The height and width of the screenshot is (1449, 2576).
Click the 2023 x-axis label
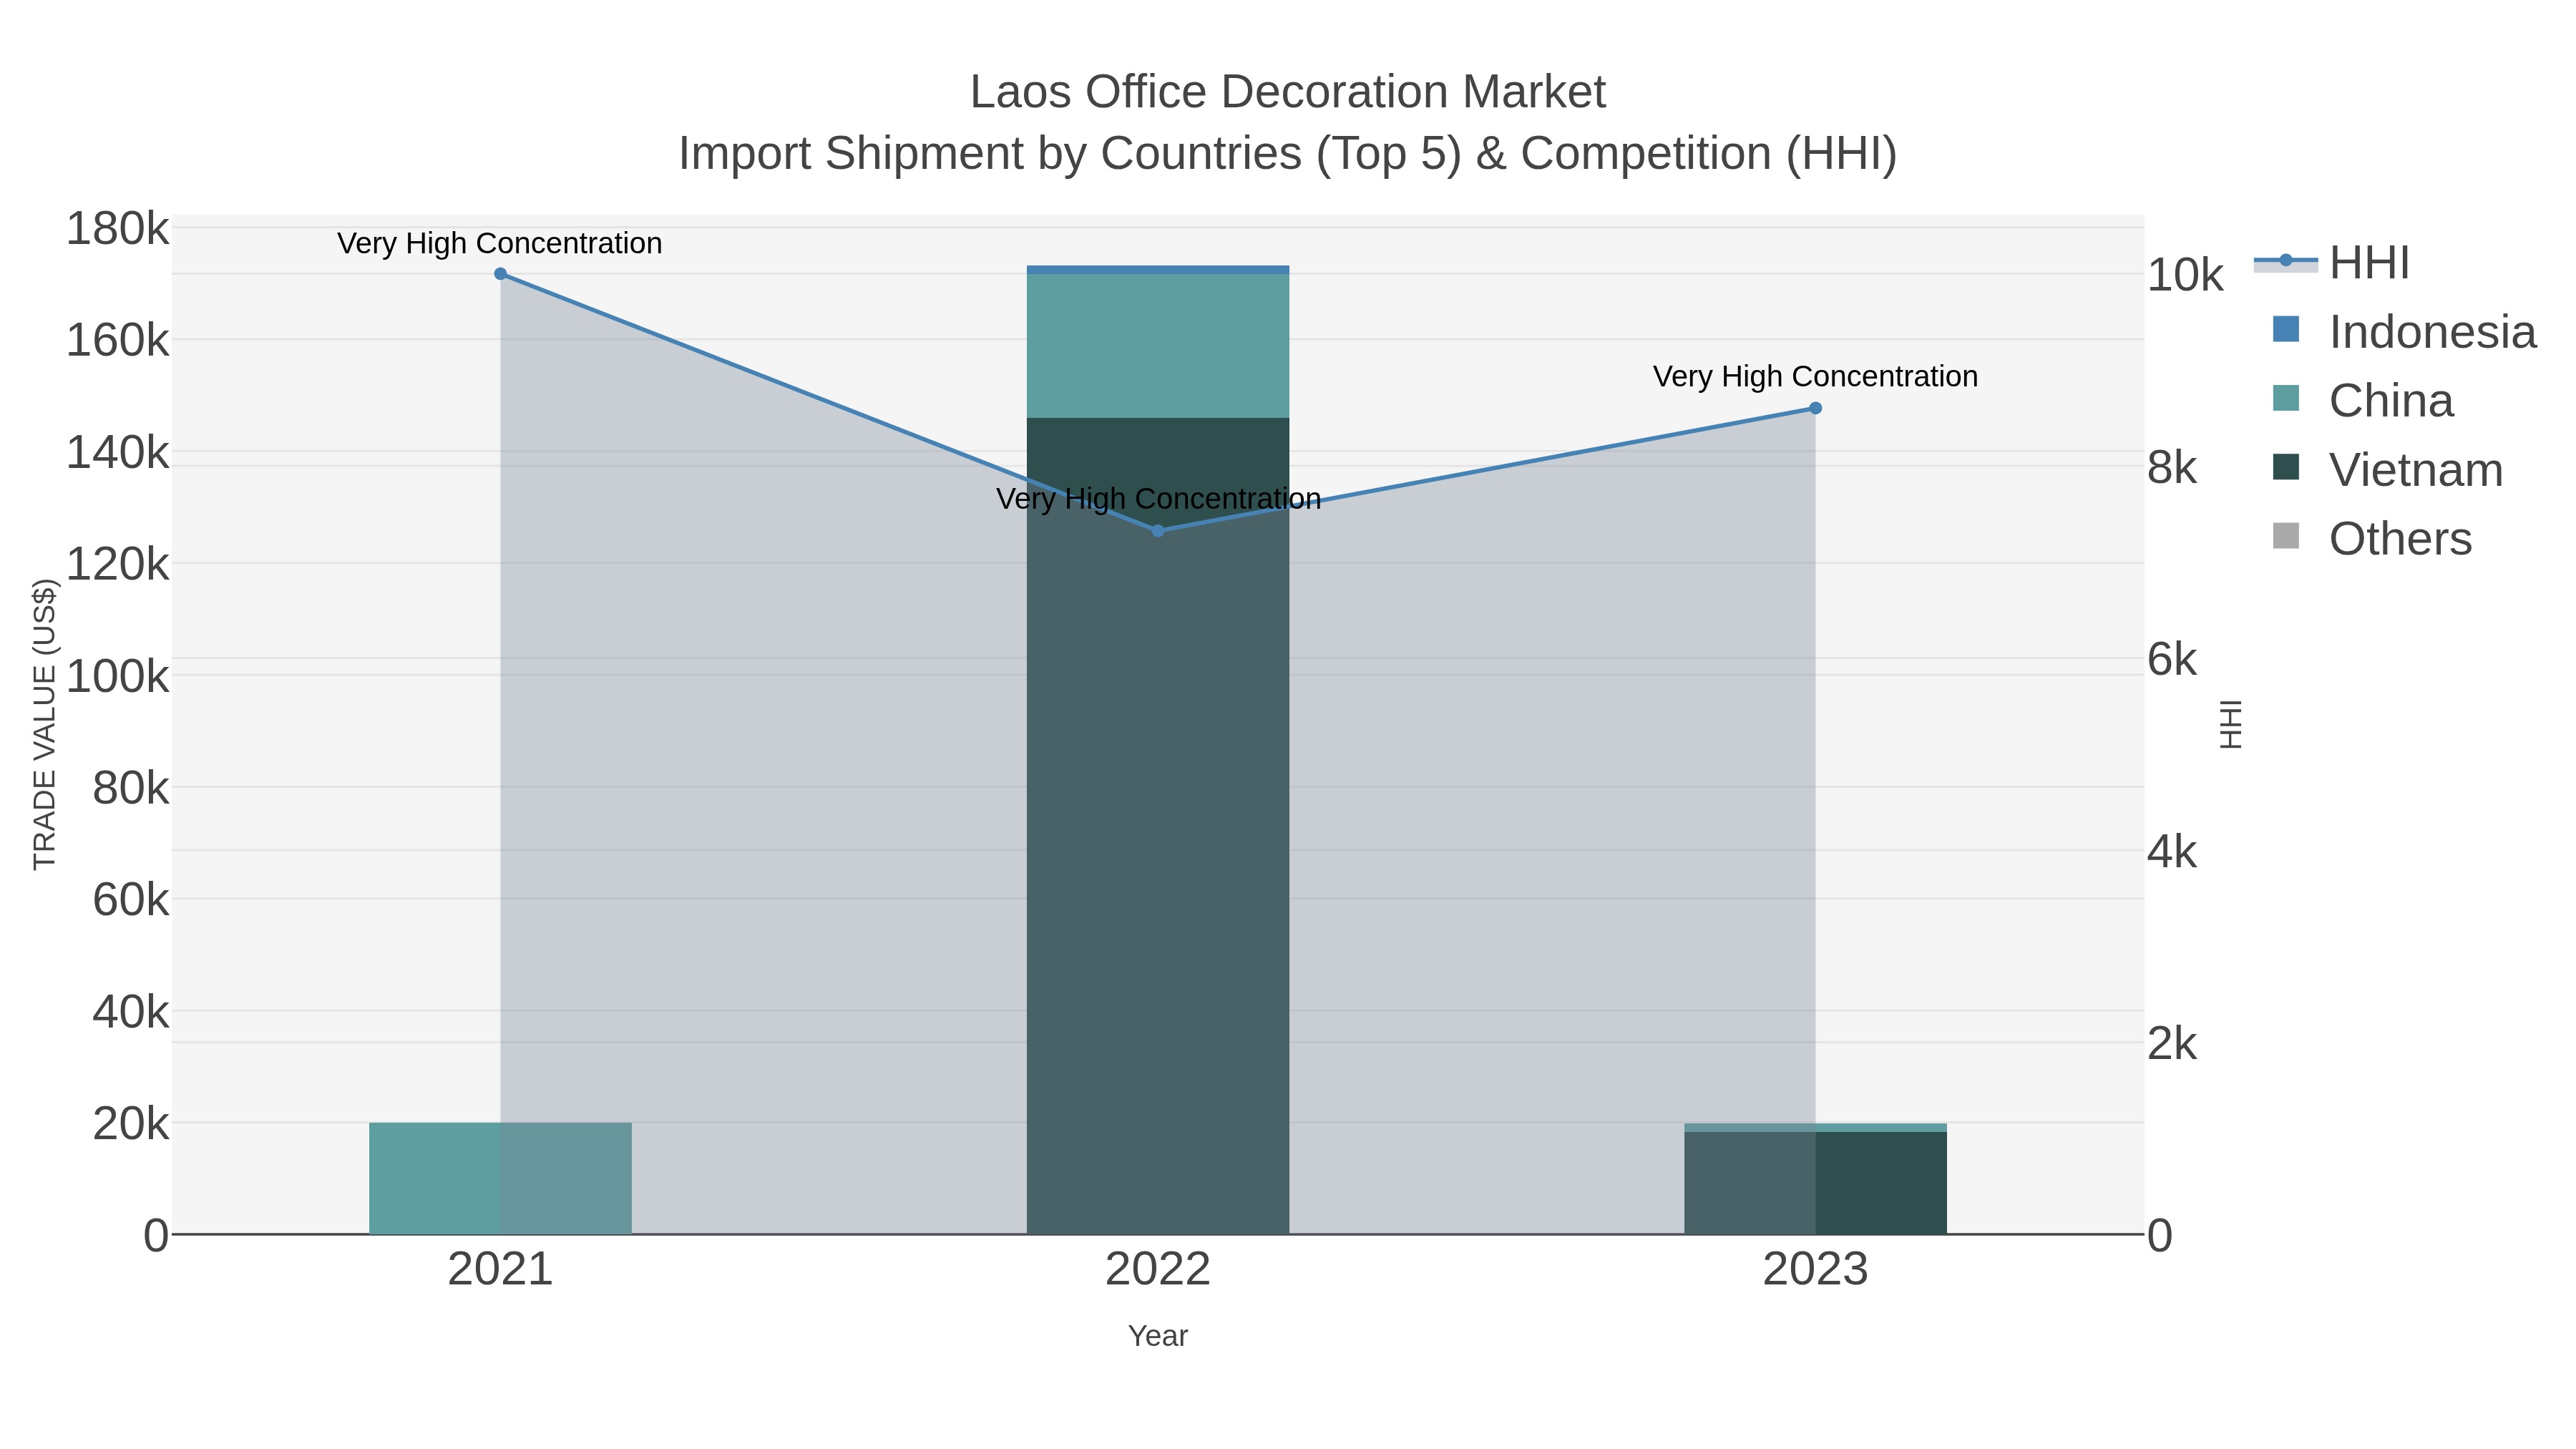[x=1815, y=1270]
